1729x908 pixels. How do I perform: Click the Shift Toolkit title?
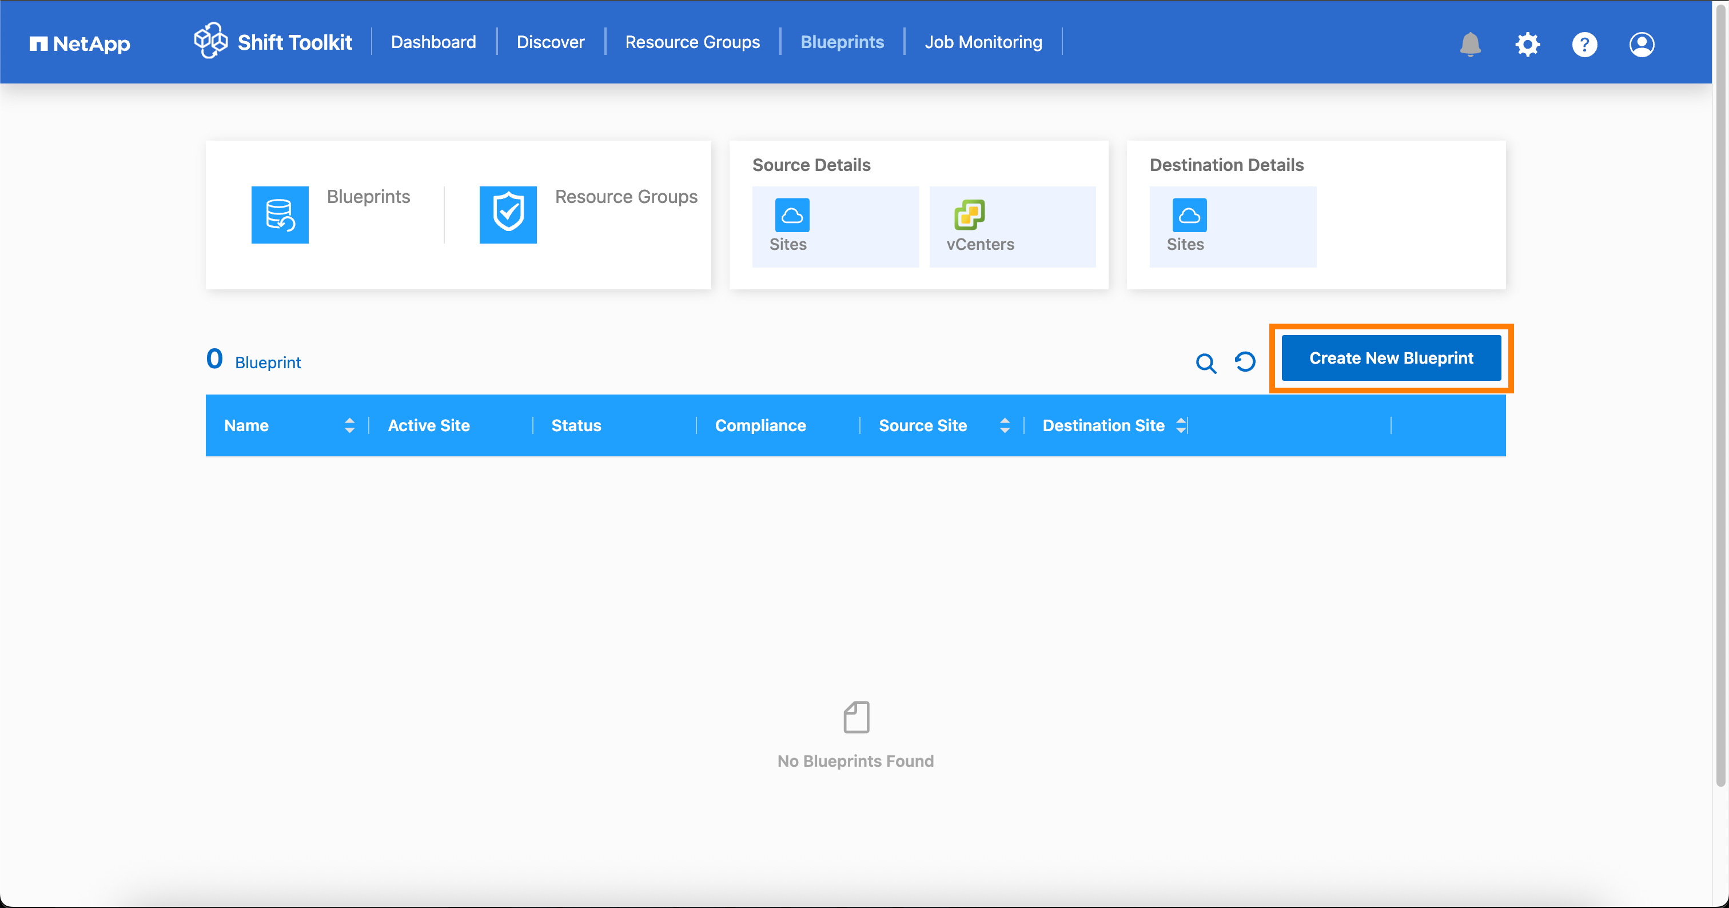[294, 42]
